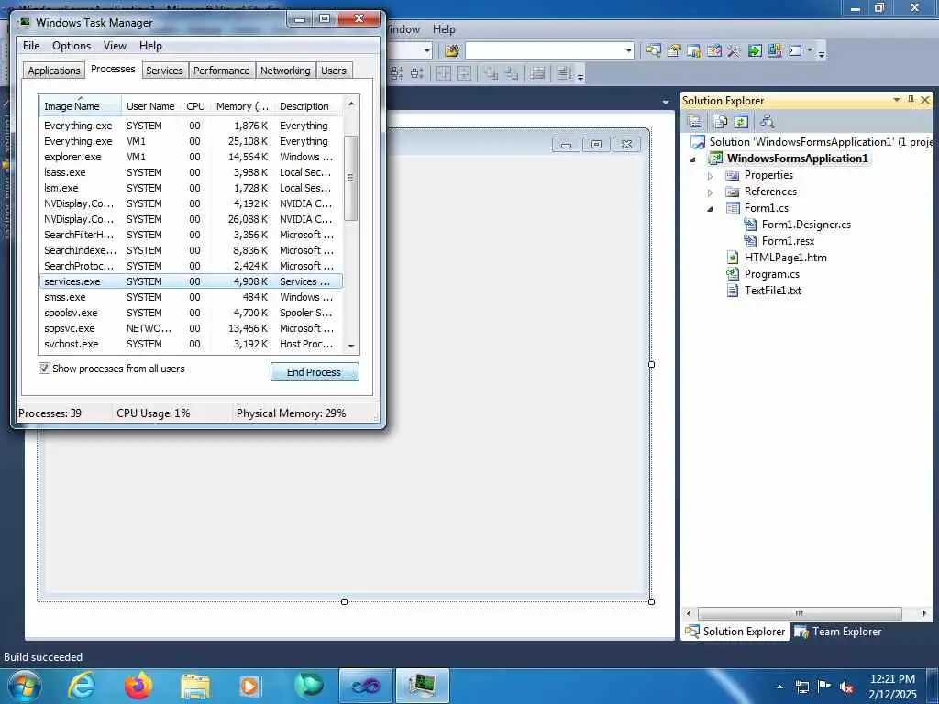939x704 pixels.
Task: Sort processes by User Name column
Action: click(150, 106)
